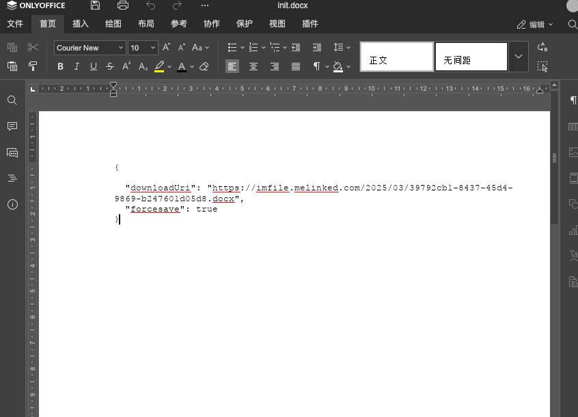578x417 pixels.
Task: Toggle Italic formatting
Action: coord(77,66)
